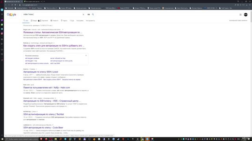The width and height of the screenshot is (252, 141).
Task: Select the Карты search tab
Action: (x=64, y=21)
